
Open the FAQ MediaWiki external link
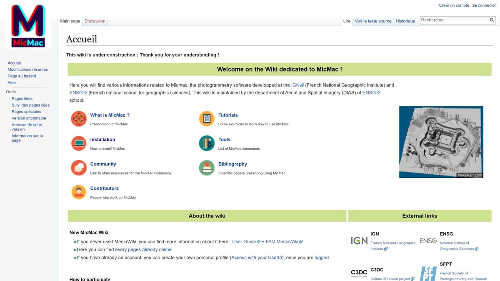(284, 241)
